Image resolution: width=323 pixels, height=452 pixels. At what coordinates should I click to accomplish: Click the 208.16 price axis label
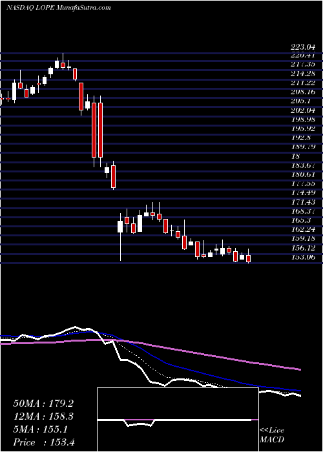coord(303,92)
